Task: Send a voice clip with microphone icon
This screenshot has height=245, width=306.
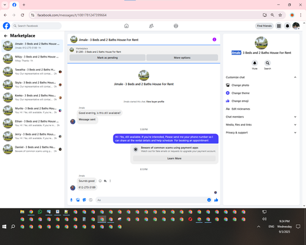Action: pos(72,200)
